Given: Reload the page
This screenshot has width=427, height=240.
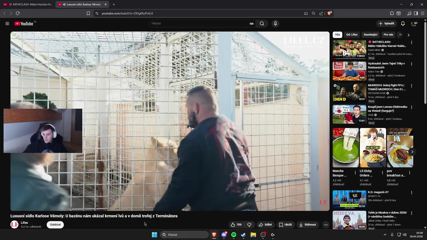Looking at the screenshot, I should pos(18,13).
